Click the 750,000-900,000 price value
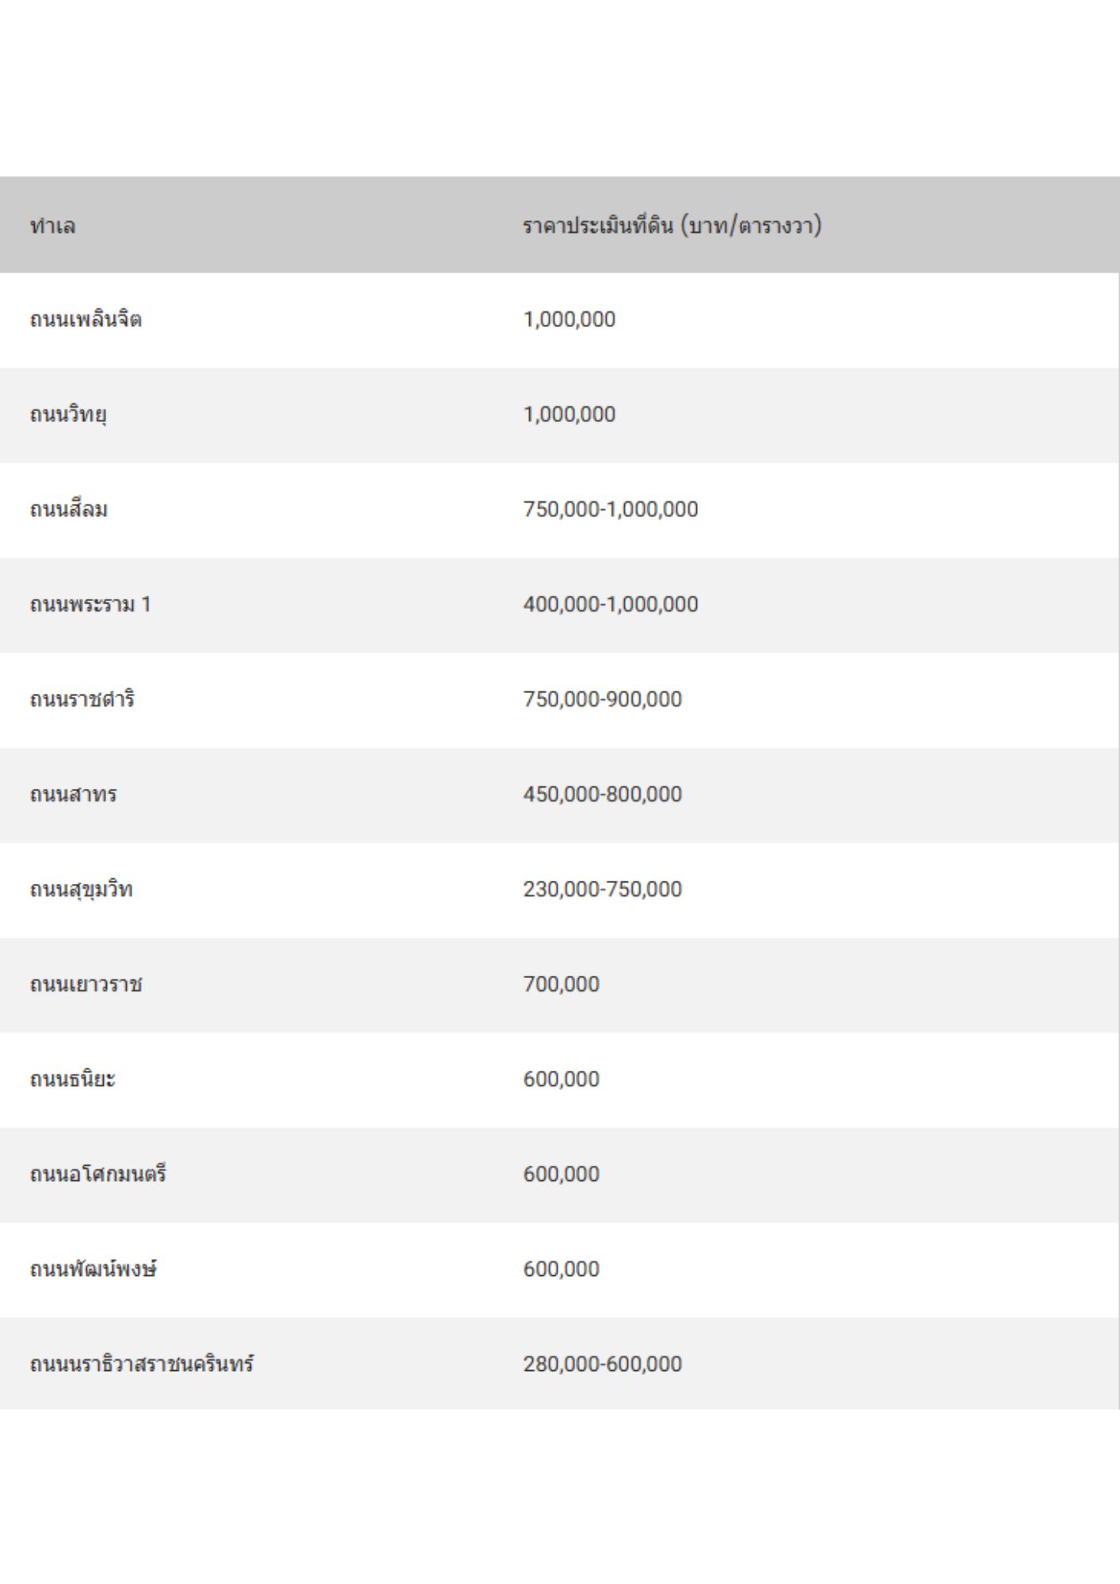The height and width of the screenshot is (1584, 1120). click(x=602, y=699)
